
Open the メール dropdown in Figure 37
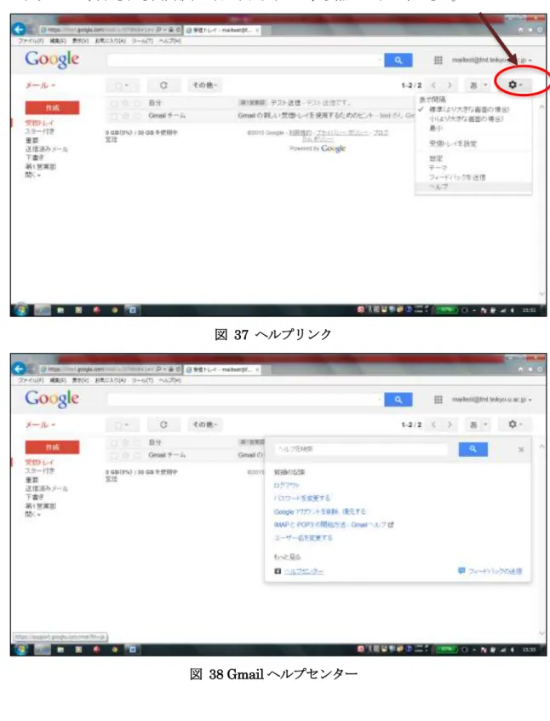(40, 85)
